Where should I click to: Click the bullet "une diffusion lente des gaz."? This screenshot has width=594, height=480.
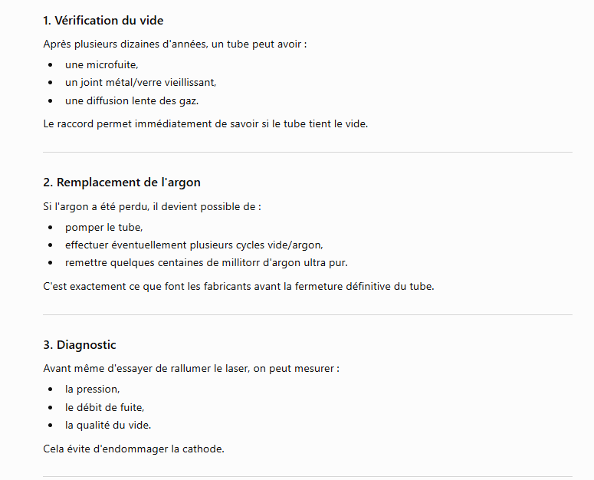click(132, 100)
